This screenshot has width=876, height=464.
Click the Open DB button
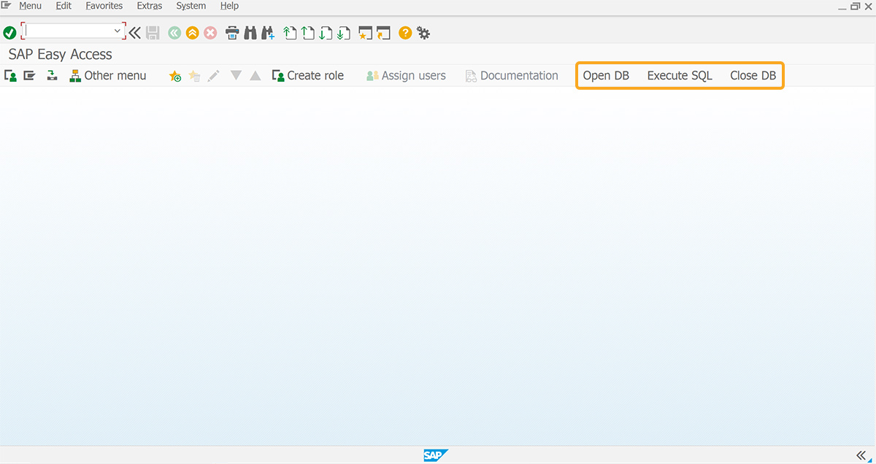[606, 76]
